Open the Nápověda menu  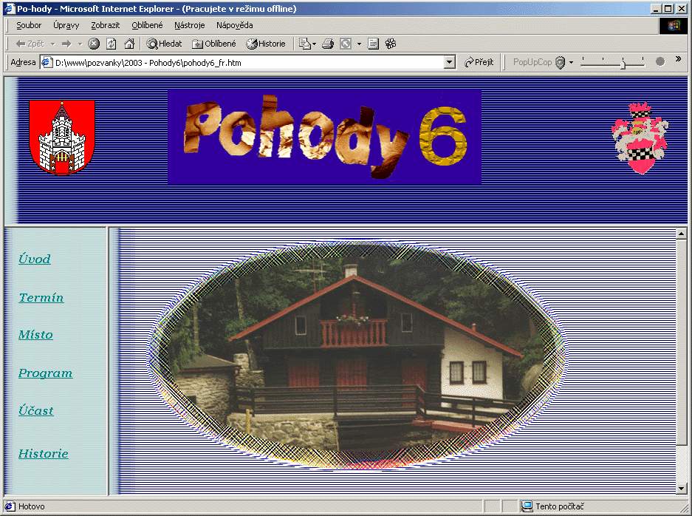(234, 25)
